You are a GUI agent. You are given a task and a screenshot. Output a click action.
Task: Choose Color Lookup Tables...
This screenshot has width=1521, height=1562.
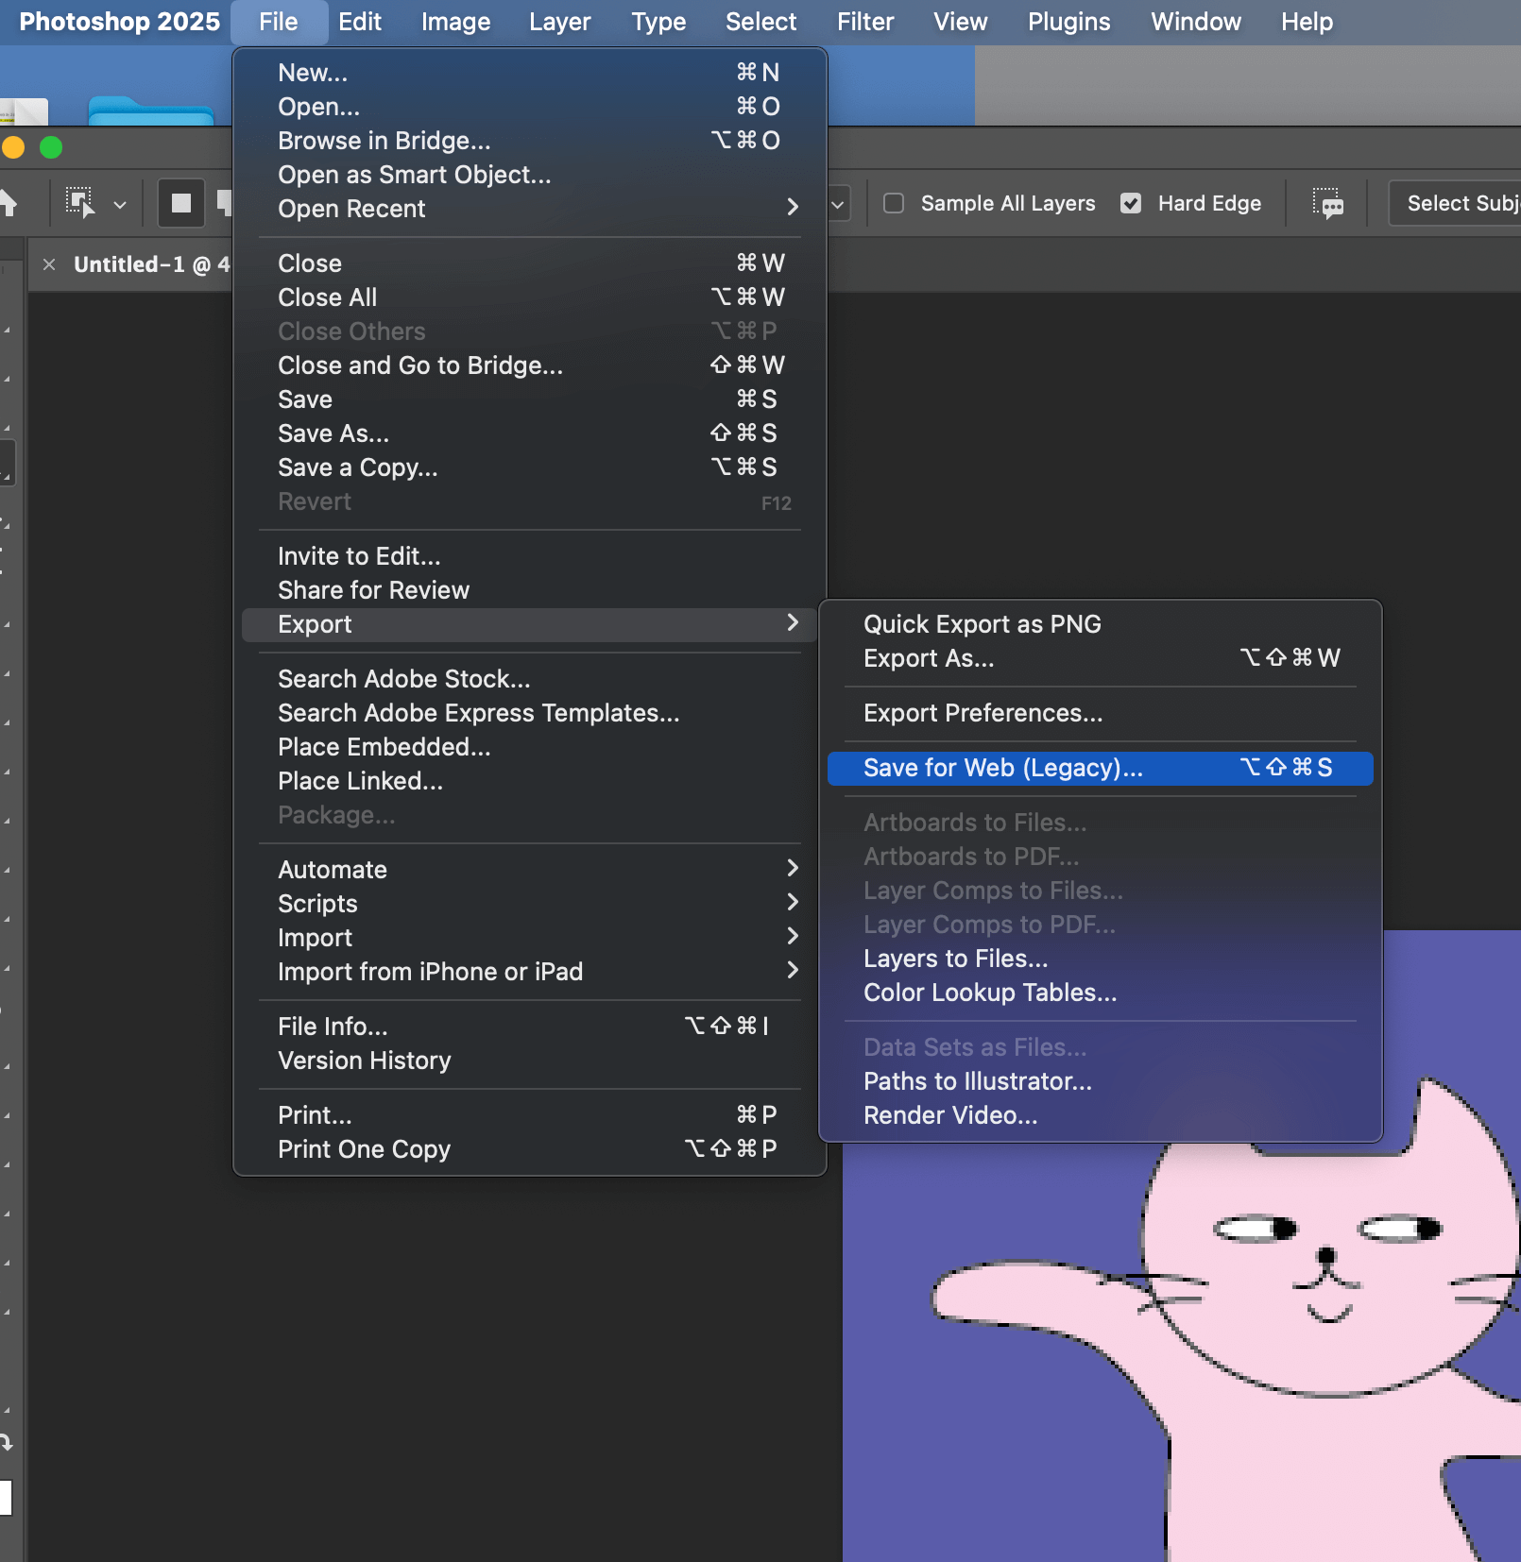[1101, 993]
